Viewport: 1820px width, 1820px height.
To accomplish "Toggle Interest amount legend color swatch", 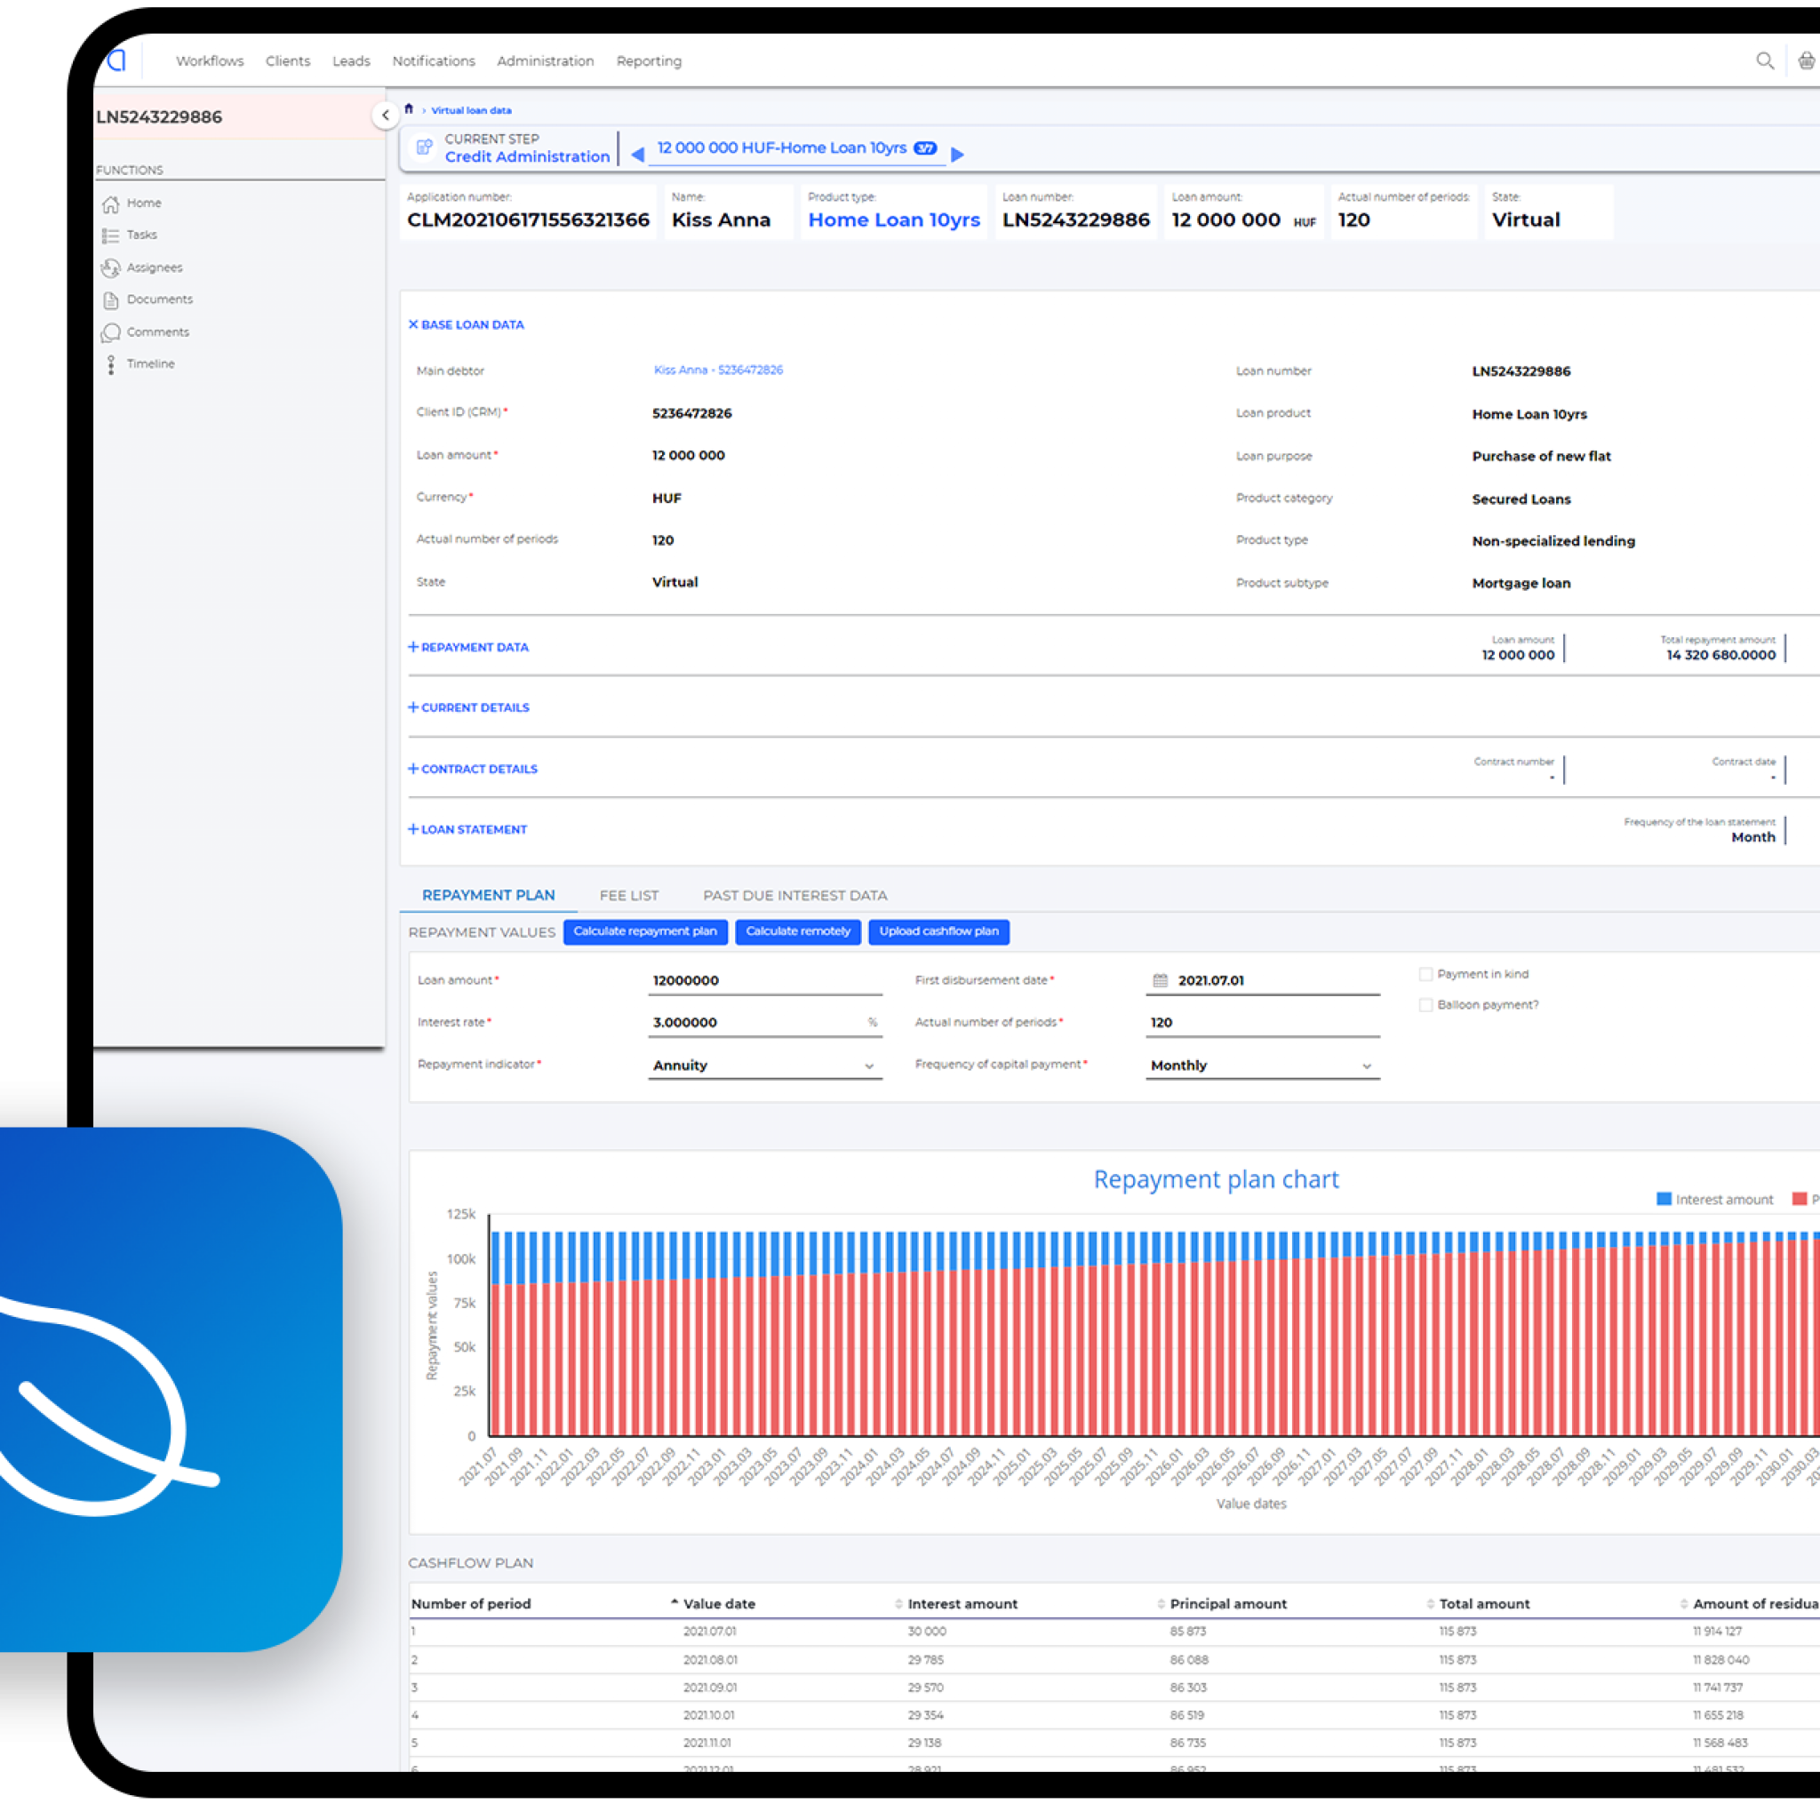I will [1664, 1199].
